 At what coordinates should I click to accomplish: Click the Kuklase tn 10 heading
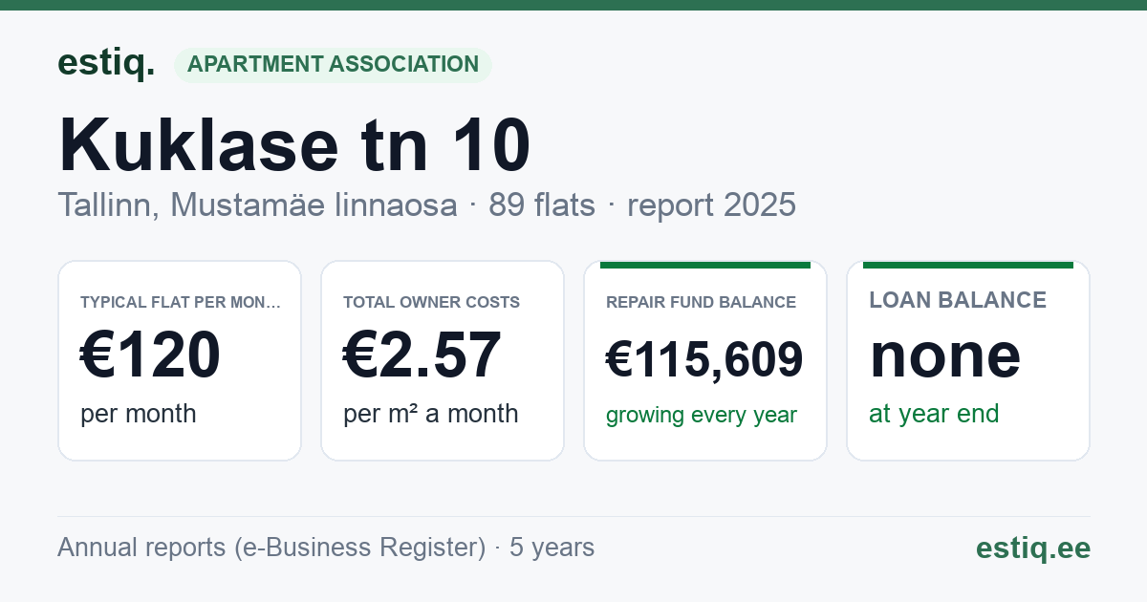tap(294, 145)
